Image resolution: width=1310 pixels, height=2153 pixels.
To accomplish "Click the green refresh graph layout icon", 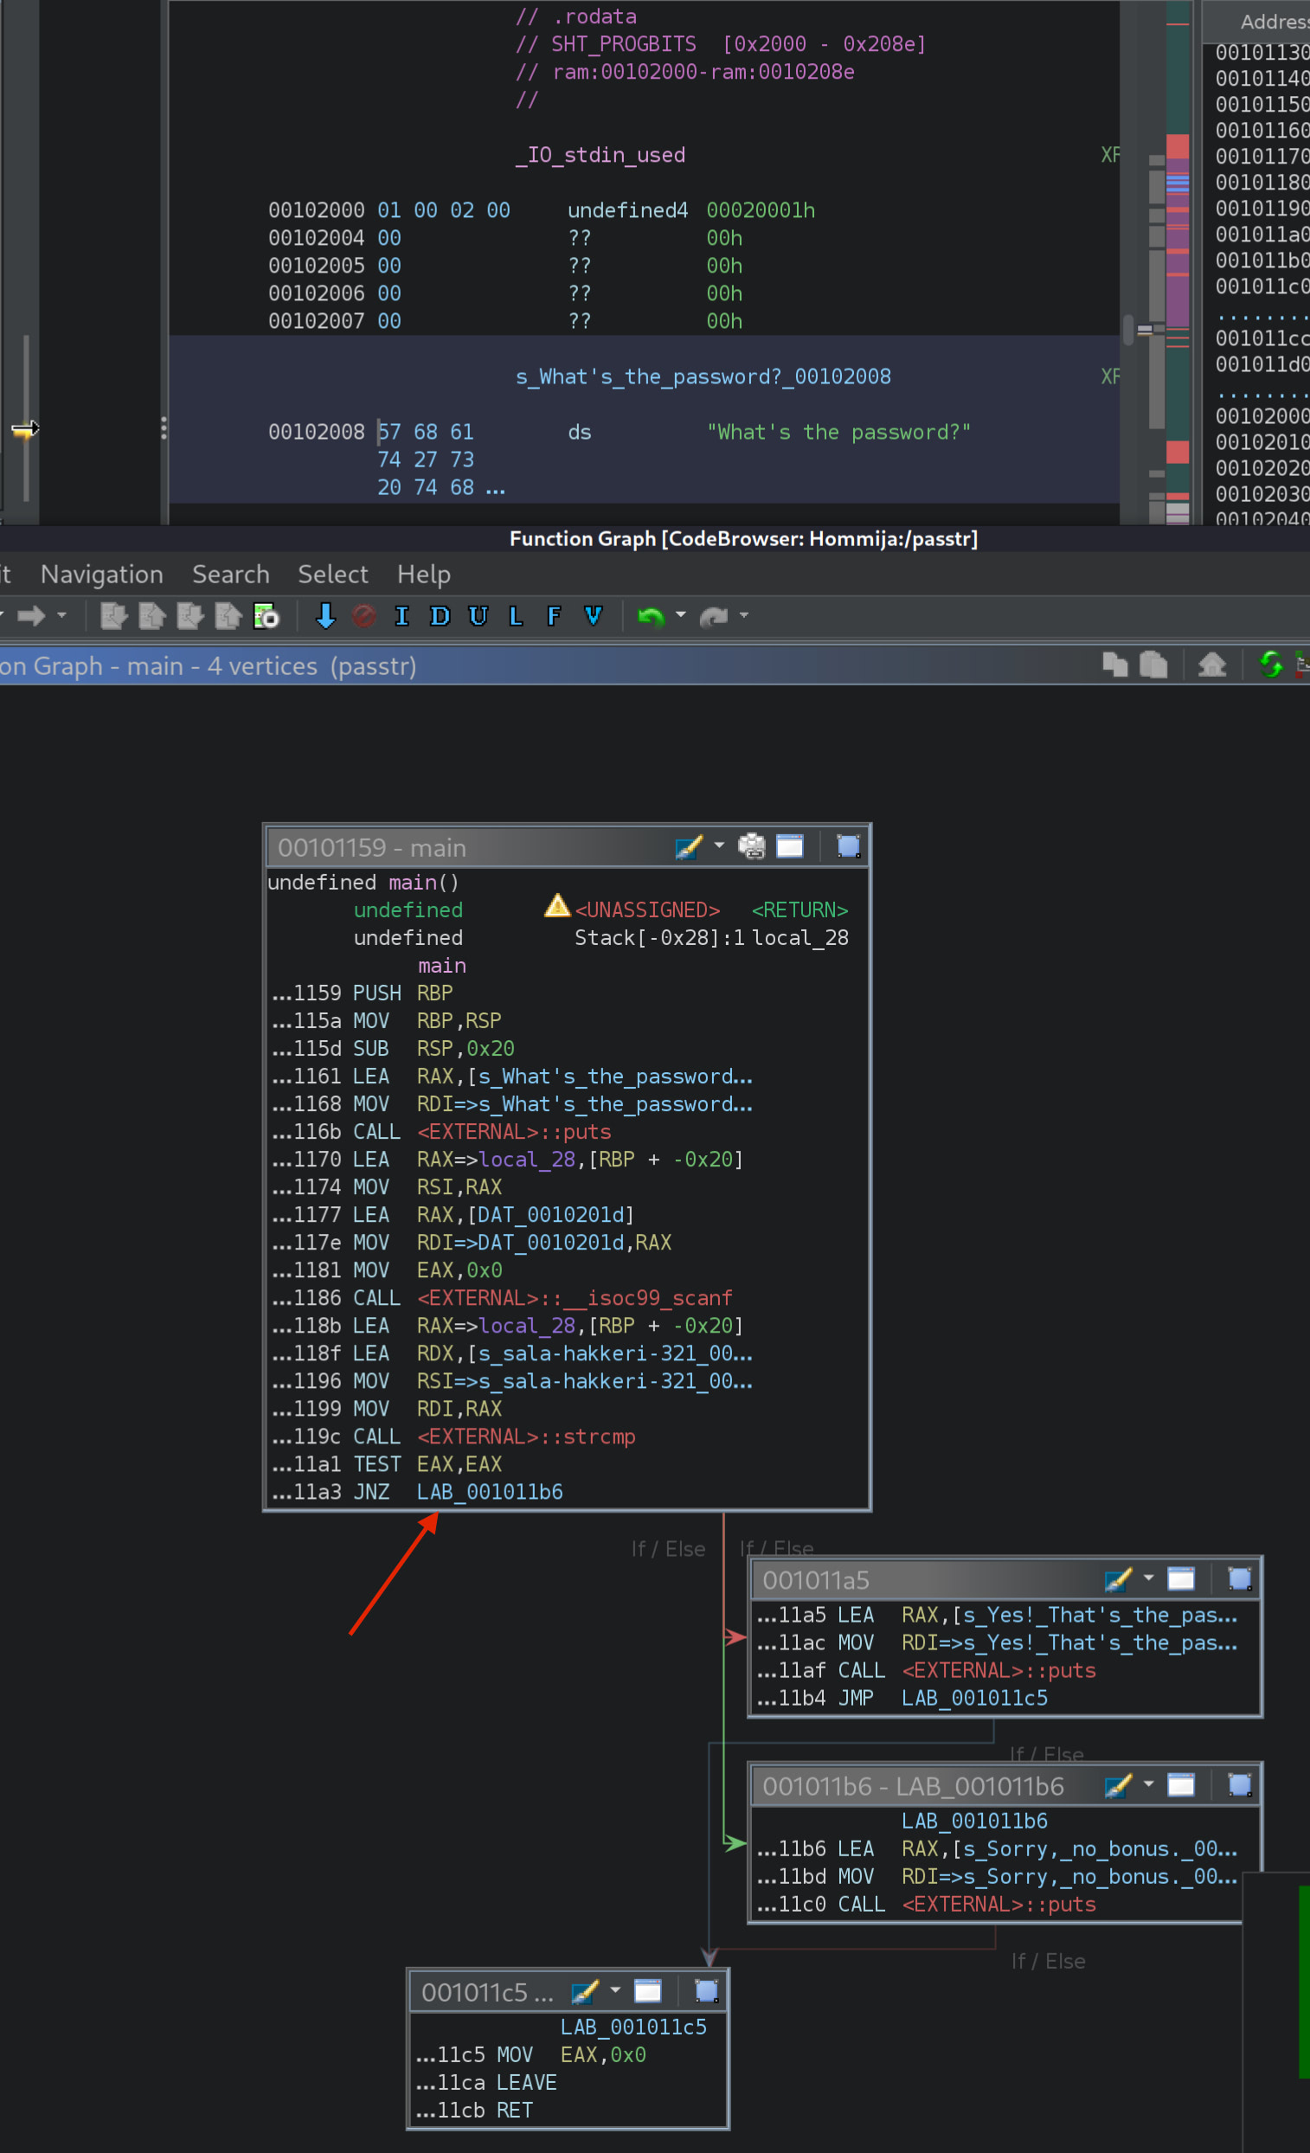I will pyautogui.click(x=1270, y=665).
